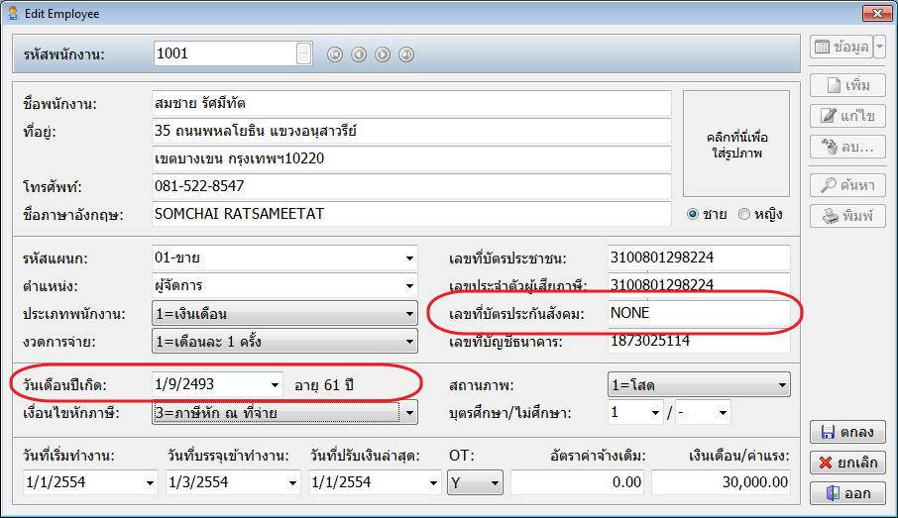
Task: Go to previous employee record
Action: 359,54
